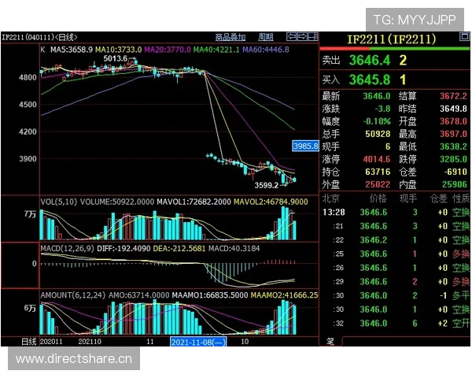The height and width of the screenshot is (378, 472).
Task: Click the MAVOL1:72682.2000 value
Action: click(x=194, y=202)
